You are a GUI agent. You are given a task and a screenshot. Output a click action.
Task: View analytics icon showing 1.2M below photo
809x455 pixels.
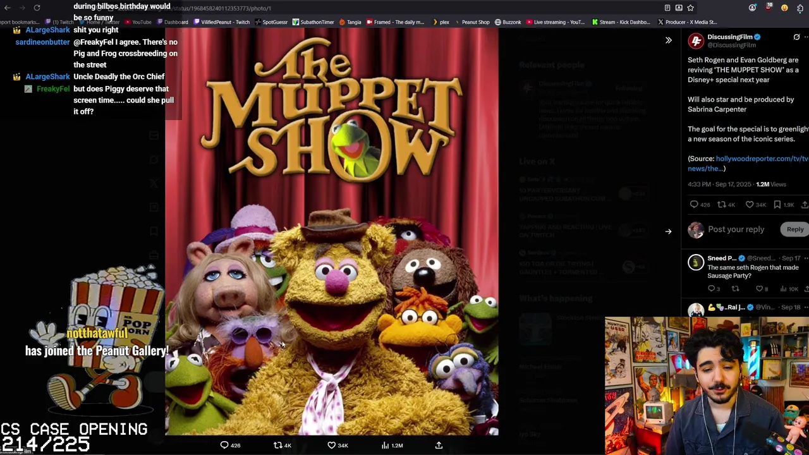[x=385, y=446]
